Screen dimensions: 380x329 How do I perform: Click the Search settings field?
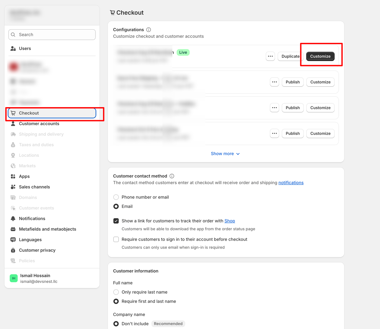[52, 35]
